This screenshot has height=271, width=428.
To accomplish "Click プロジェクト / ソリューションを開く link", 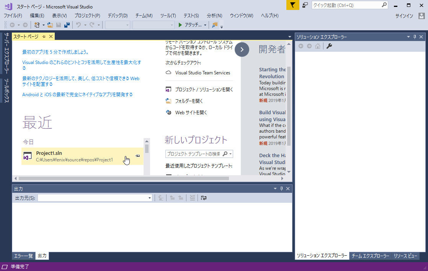I will (204, 90).
